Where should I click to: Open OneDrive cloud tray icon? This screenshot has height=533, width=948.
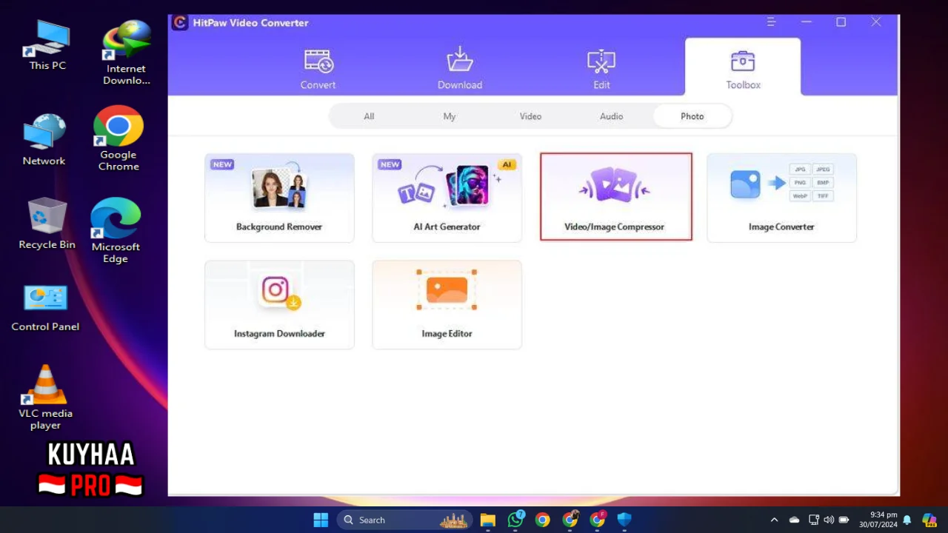(x=794, y=520)
